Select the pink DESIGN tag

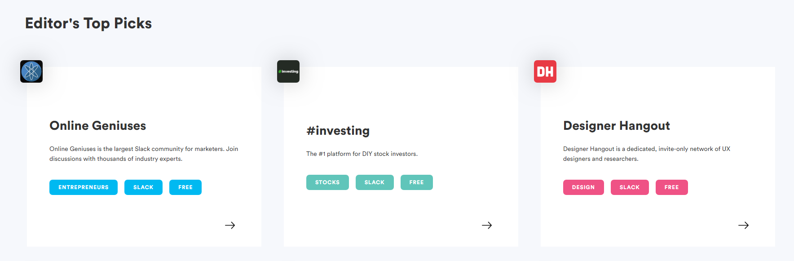(583, 187)
